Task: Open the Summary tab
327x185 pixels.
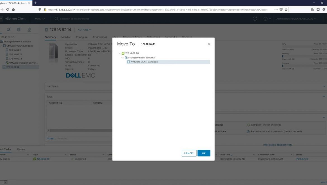Action: (50, 37)
